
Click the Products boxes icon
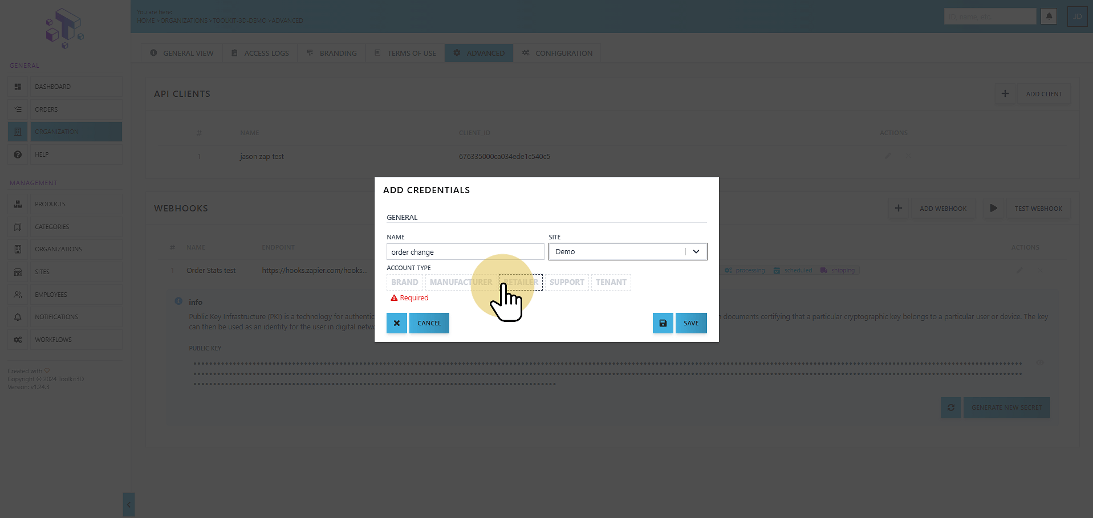18,204
